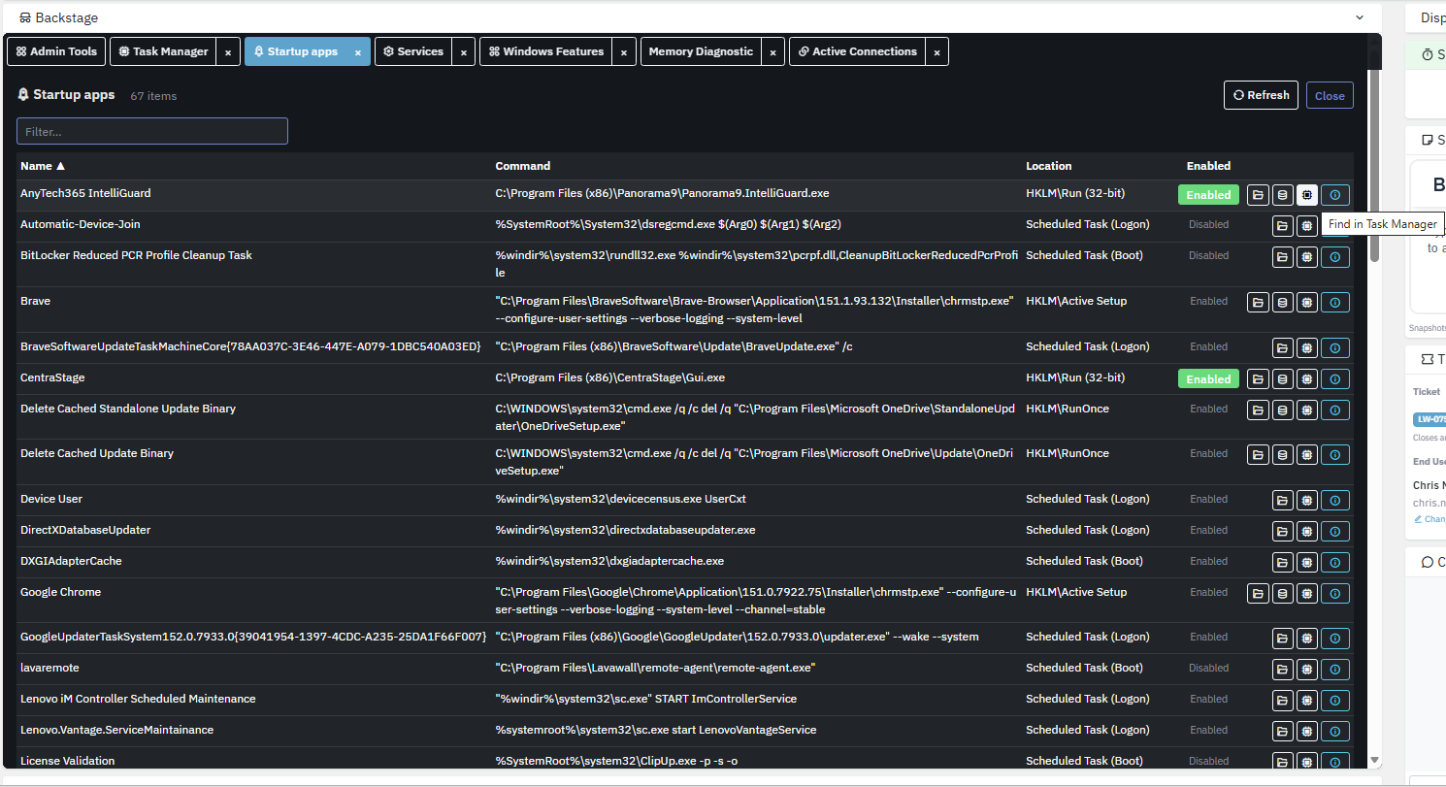The height and width of the screenshot is (787, 1446).
Task: Open the Windows Features tab
Action: [x=545, y=51]
